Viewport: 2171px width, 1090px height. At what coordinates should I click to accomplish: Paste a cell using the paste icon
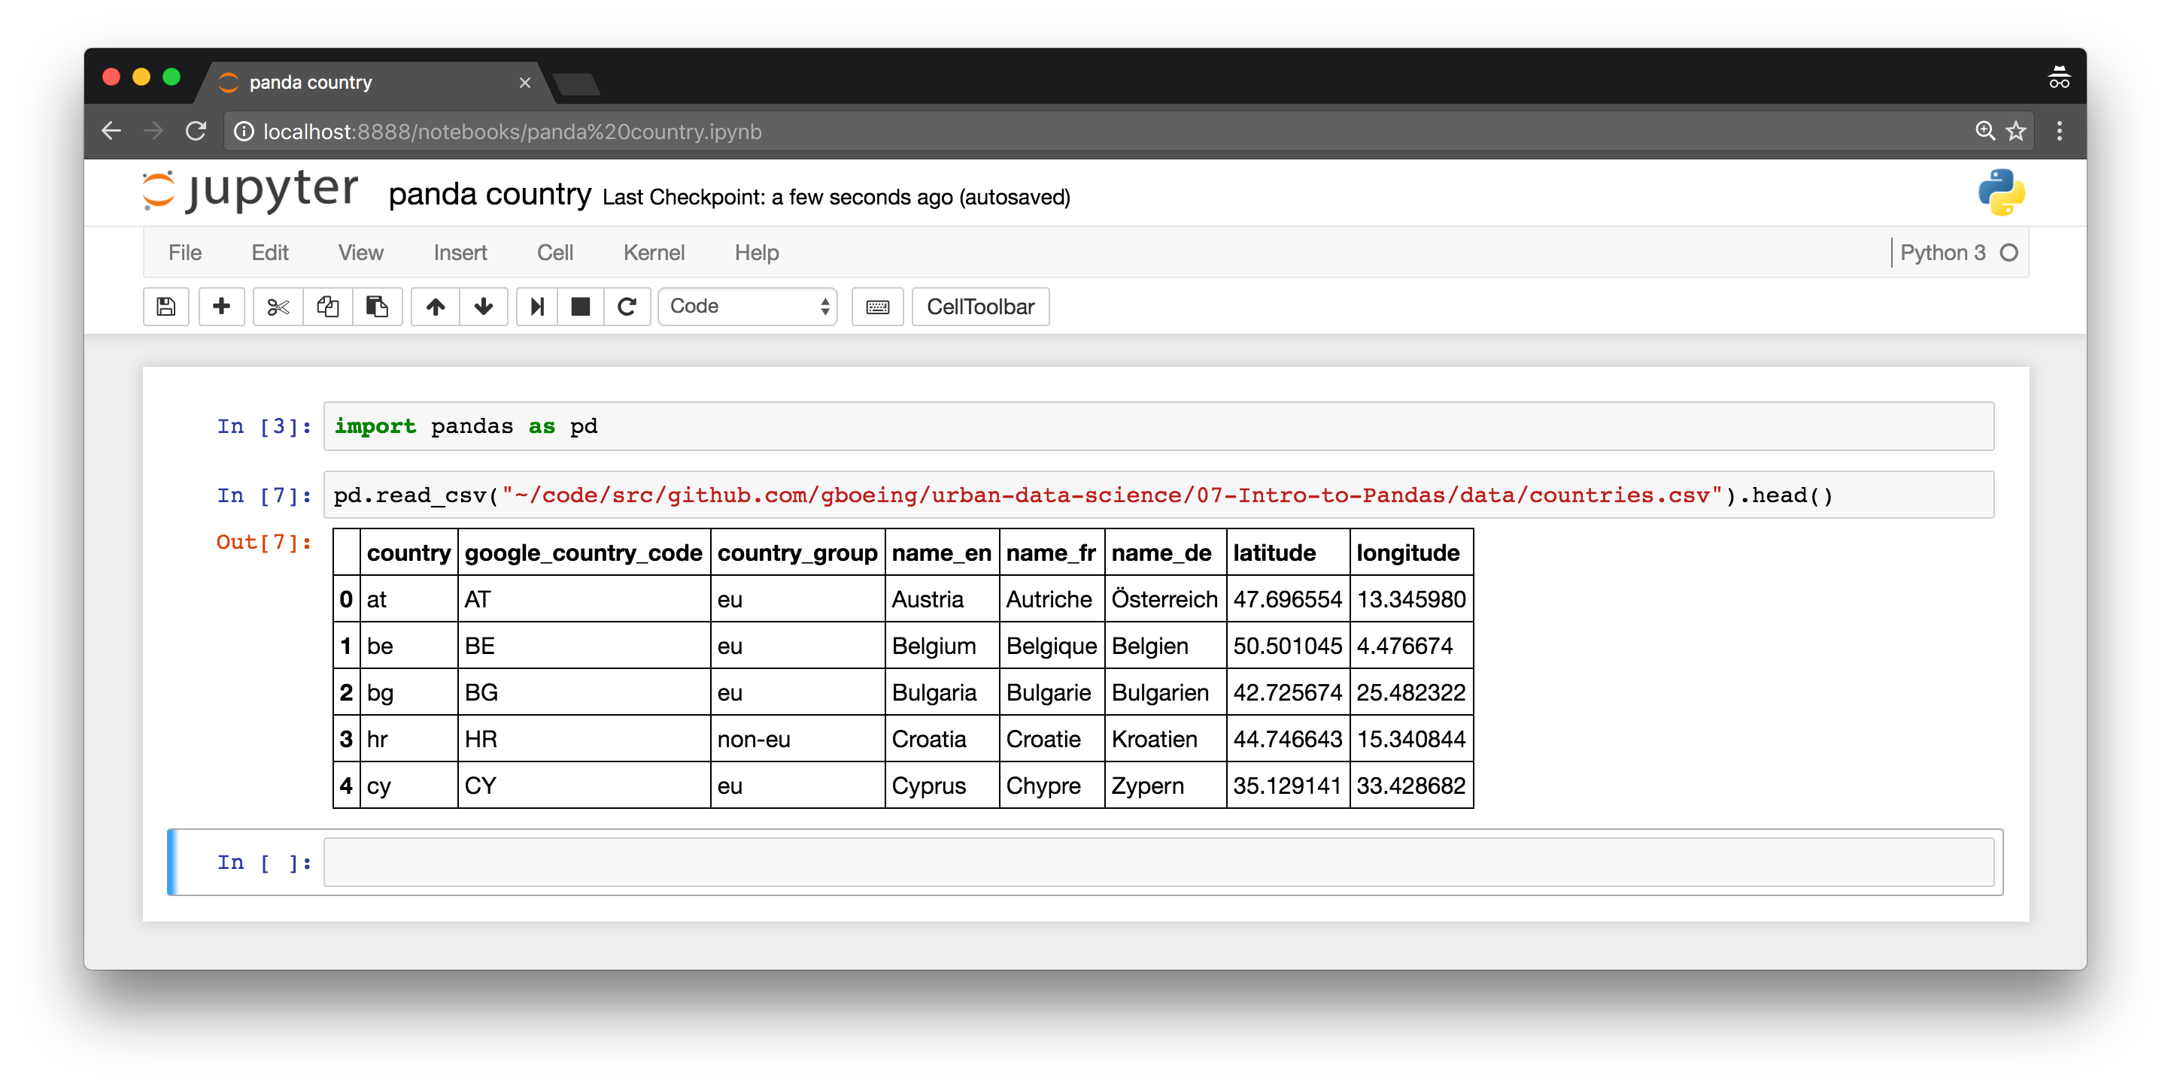[377, 307]
